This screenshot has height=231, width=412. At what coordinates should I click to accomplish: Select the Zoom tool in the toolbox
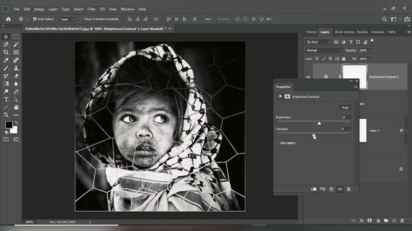(x=6, y=115)
